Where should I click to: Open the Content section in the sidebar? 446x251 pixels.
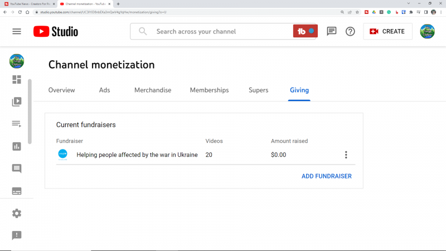tap(17, 102)
